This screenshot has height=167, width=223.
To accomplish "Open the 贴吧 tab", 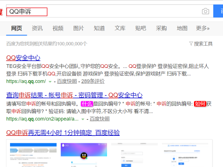I will tap(140, 28).
